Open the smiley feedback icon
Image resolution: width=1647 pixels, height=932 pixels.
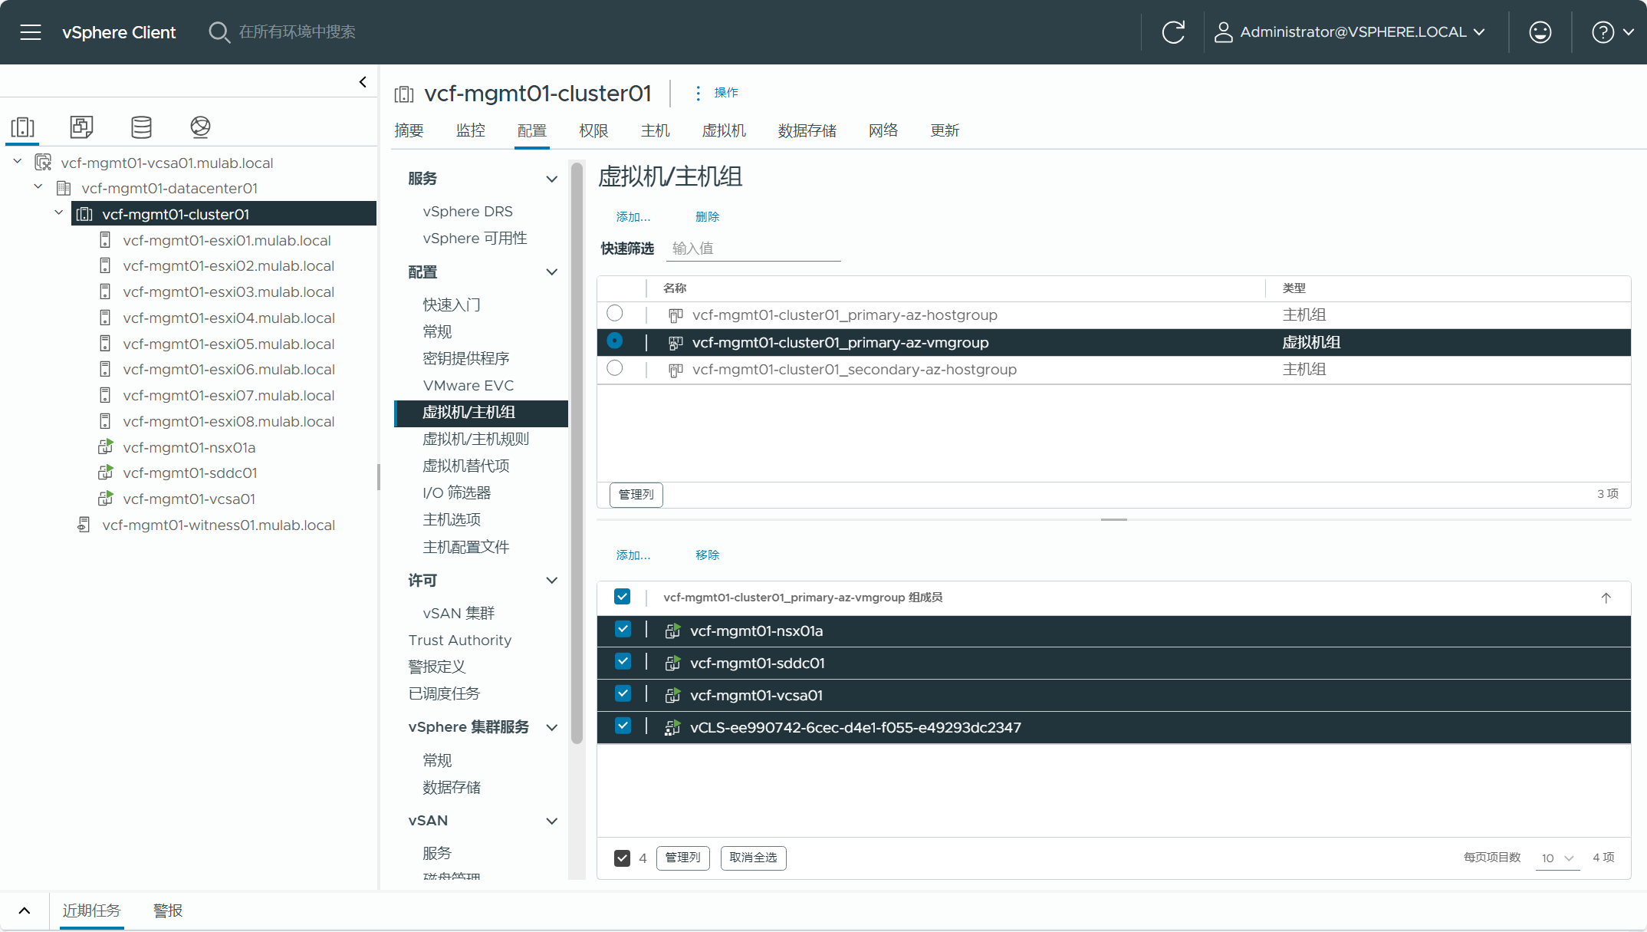(x=1540, y=32)
